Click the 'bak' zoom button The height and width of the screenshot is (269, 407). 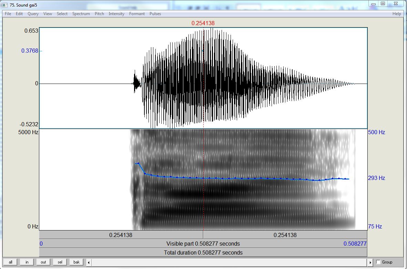(x=76, y=262)
